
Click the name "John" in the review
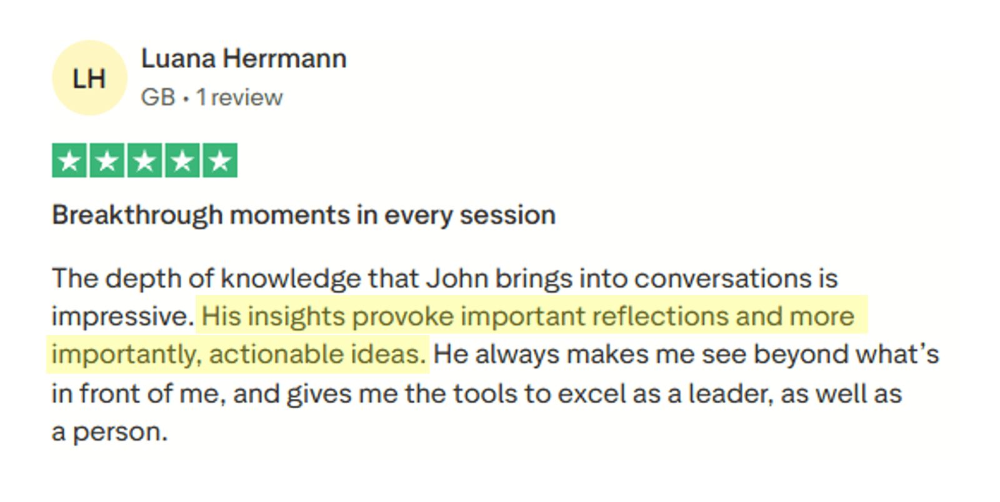(x=457, y=278)
